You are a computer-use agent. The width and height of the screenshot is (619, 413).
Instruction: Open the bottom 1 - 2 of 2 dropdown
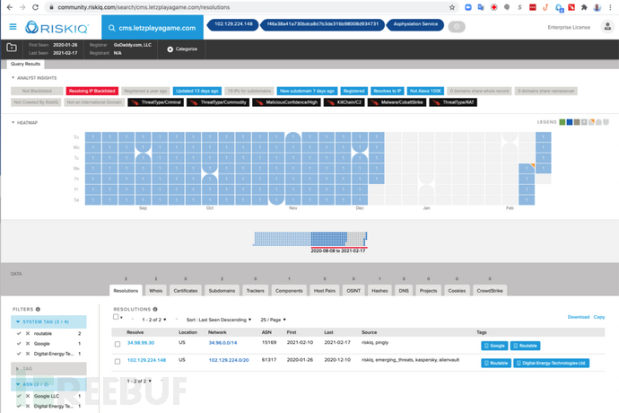pyautogui.click(x=139, y=381)
